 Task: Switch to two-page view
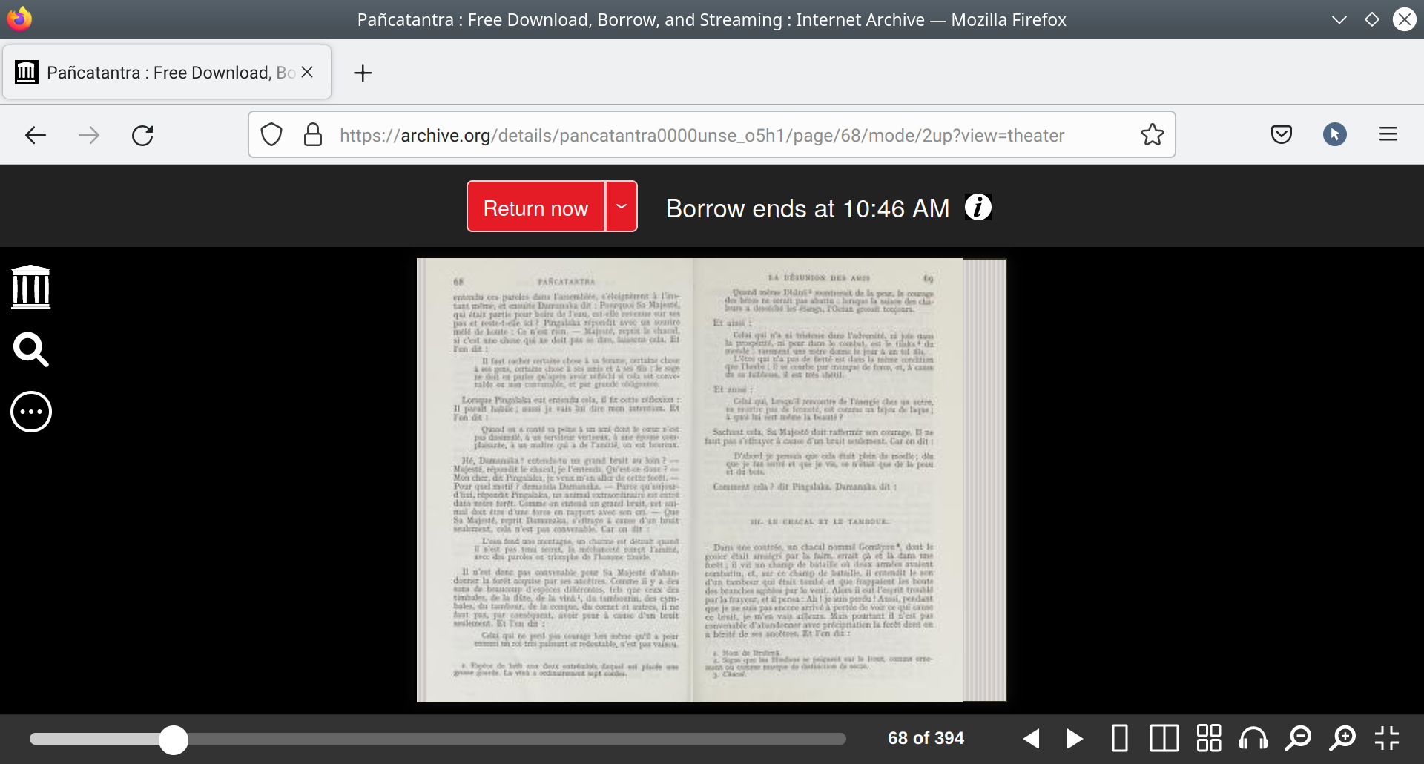pyautogui.click(x=1164, y=739)
